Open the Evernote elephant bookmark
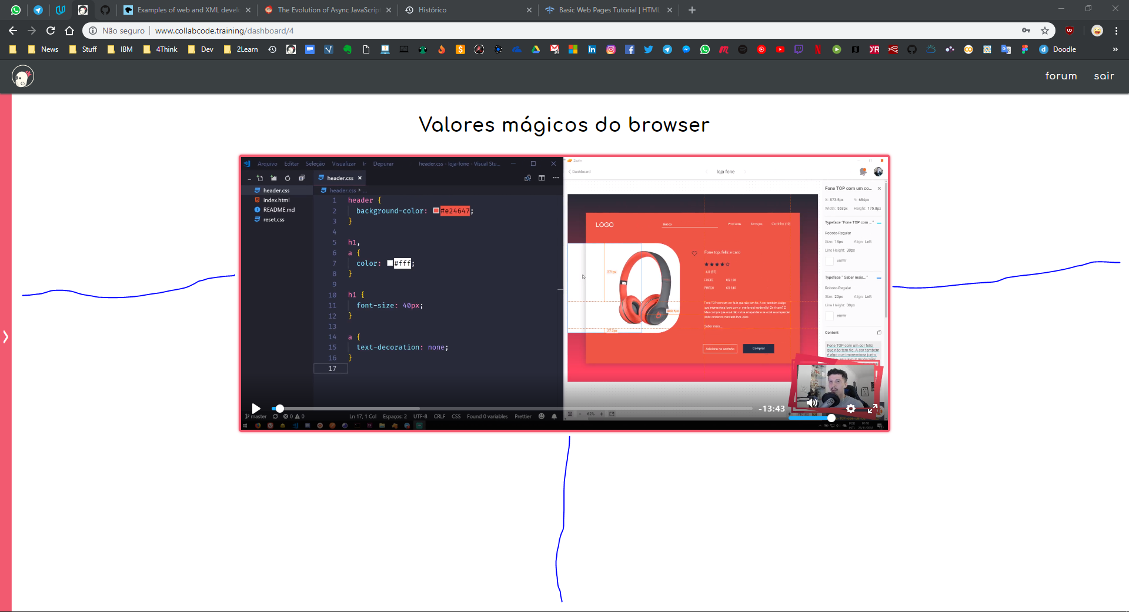1129x612 pixels. [348, 49]
